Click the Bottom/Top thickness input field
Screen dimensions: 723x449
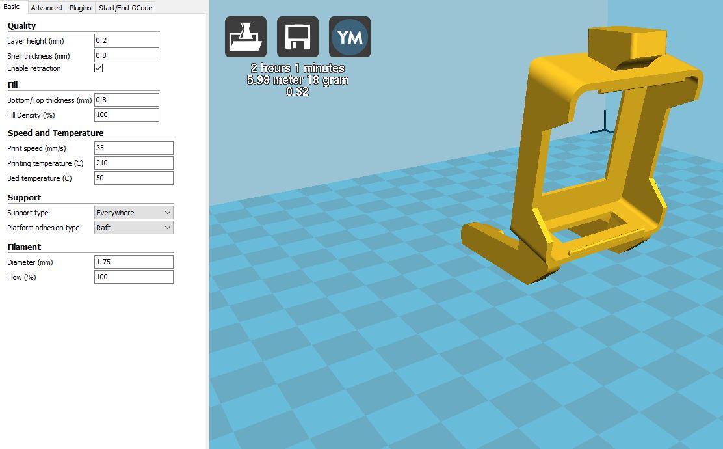[x=127, y=100]
